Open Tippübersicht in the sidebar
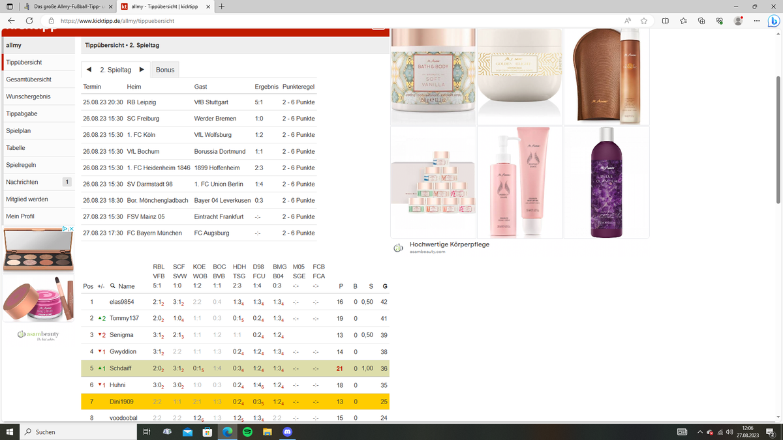 pos(38,63)
